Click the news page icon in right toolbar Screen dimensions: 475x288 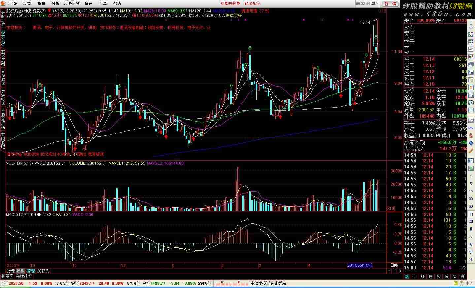pos(471,64)
